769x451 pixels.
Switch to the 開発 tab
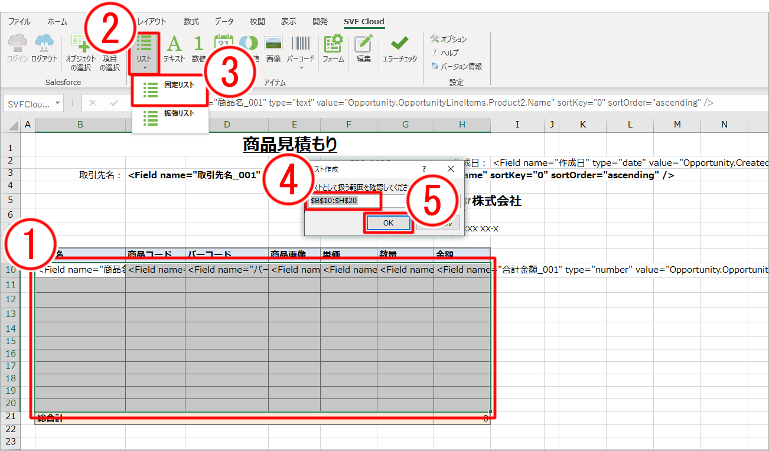pyautogui.click(x=320, y=21)
